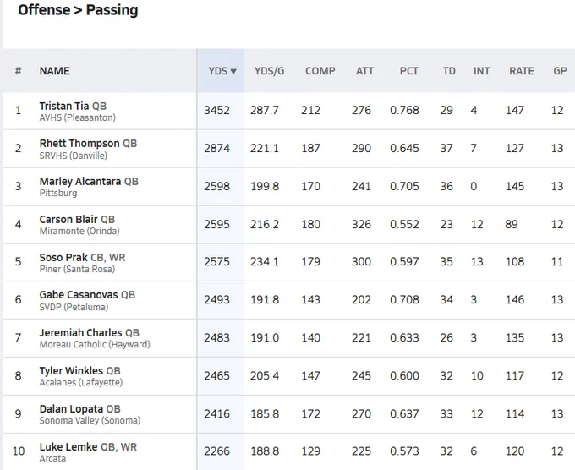Open the Arcata team link

[52, 458]
